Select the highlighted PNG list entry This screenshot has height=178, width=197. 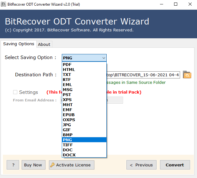click(x=84, y=140)
